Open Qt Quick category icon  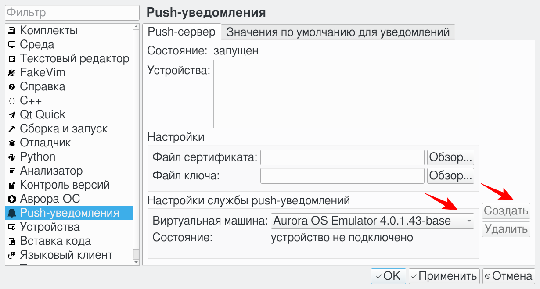point(12,115)
